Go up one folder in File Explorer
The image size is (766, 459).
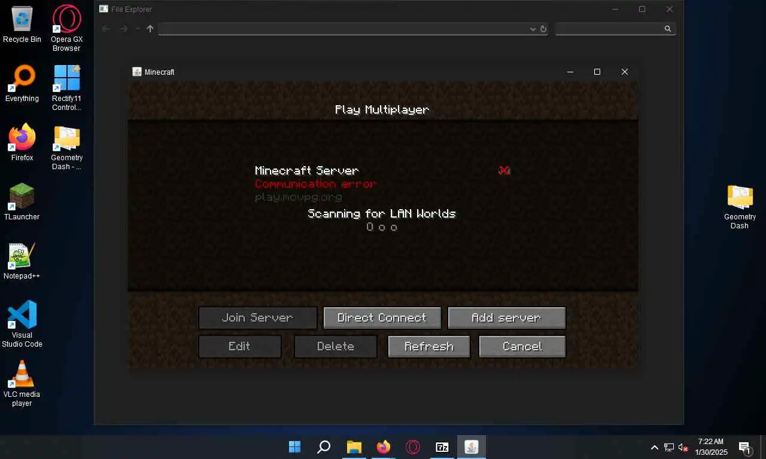point(150,29)
